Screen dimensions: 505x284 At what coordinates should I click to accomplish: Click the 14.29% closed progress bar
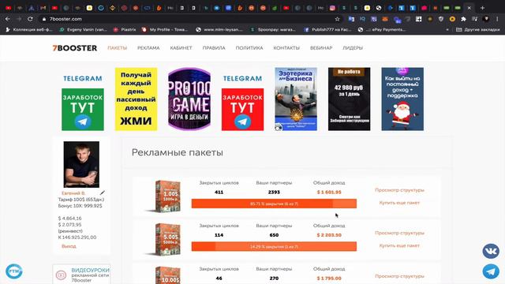[x=274, y=247]
